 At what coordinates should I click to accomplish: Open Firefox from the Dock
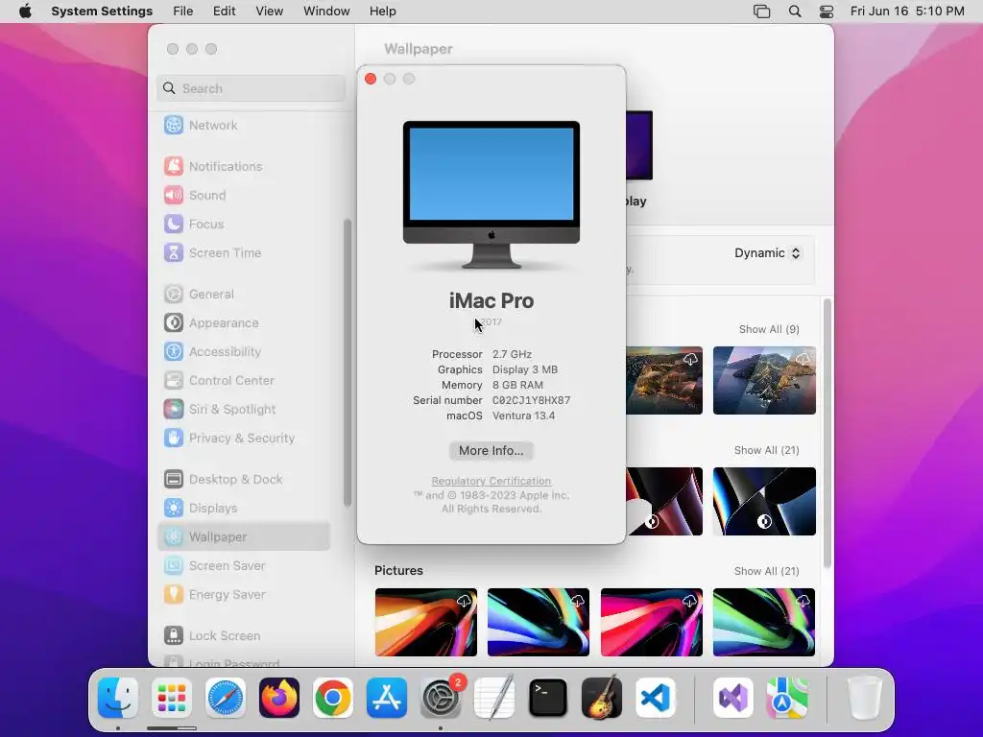(279, 698)
